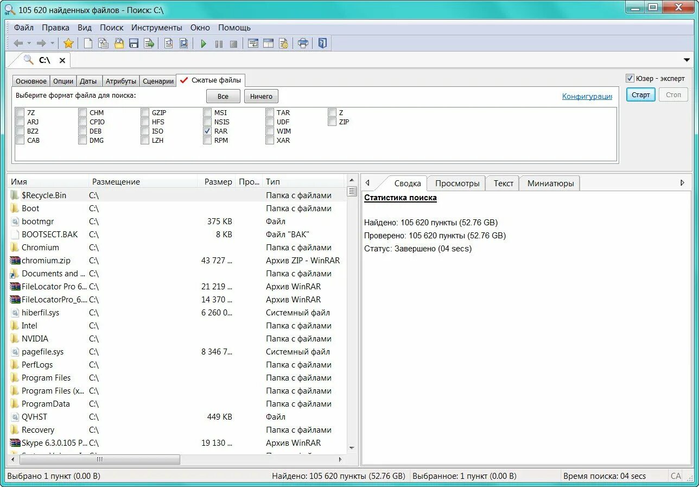Click the word wrap window icon

253,43
